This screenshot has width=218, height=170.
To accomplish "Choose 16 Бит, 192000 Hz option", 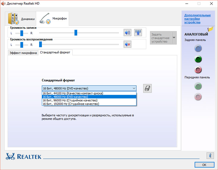I will [89, 104].
